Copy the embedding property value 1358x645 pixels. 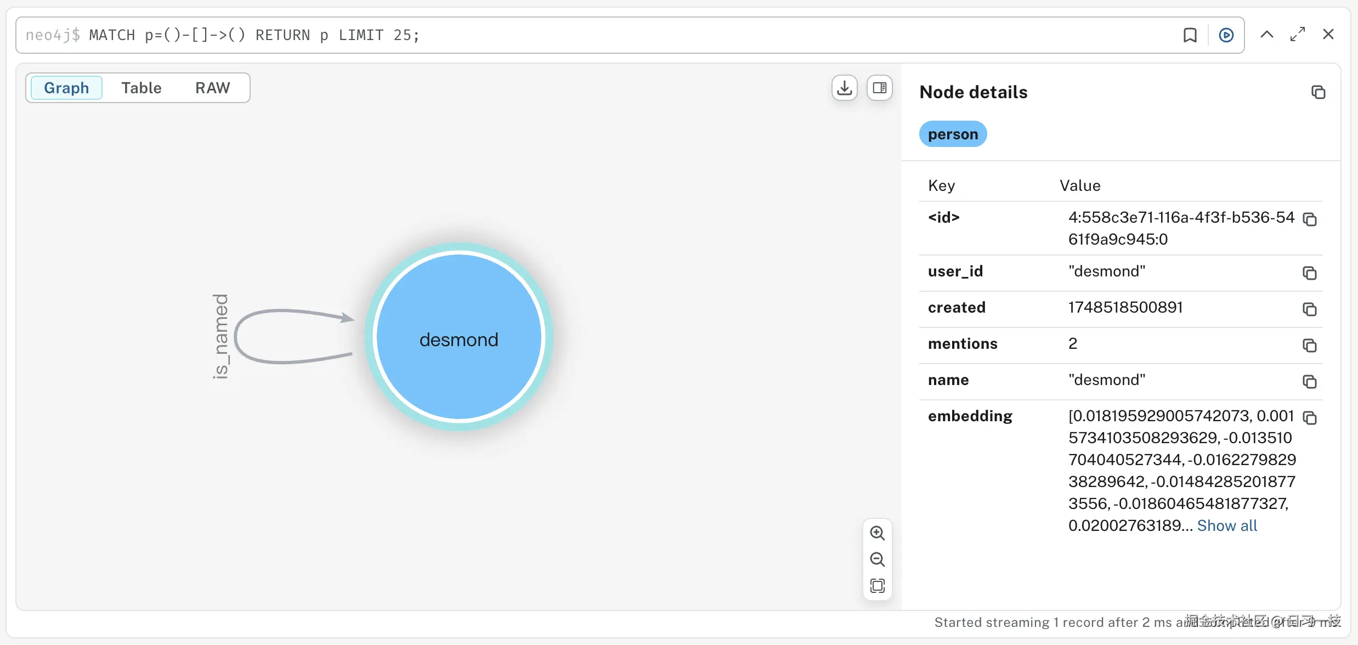(x=1311, y=418)
